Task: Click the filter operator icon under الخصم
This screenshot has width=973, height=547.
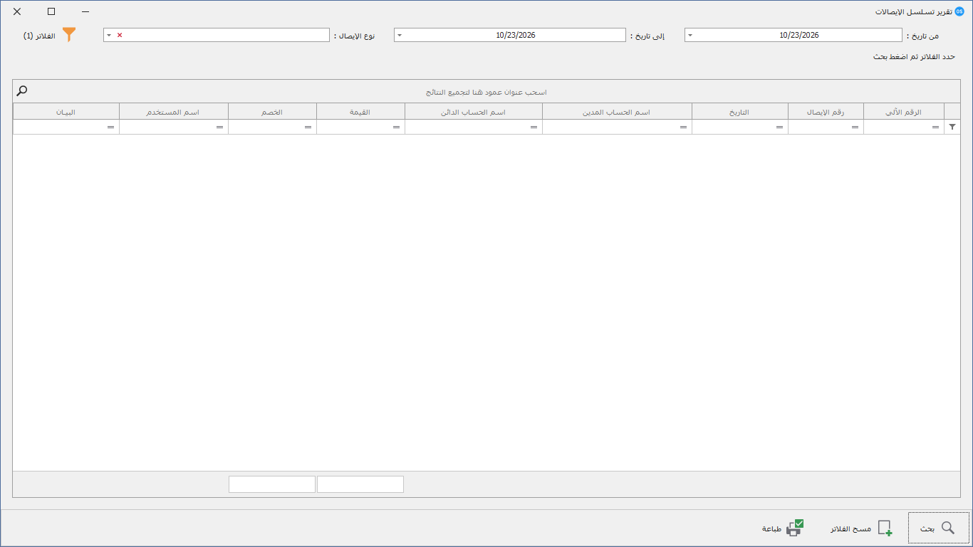Action: 308,127
